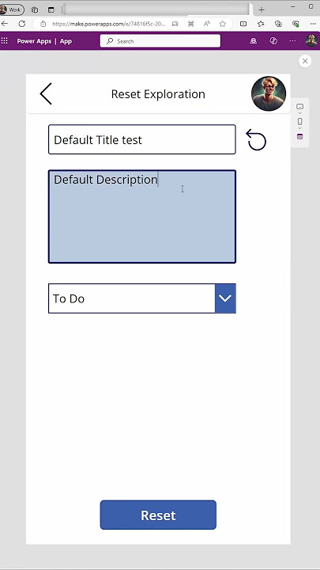This screenshot has height=570, width=320.
Task: Click the blue Reset button
Action: click(x=158, y=515)
